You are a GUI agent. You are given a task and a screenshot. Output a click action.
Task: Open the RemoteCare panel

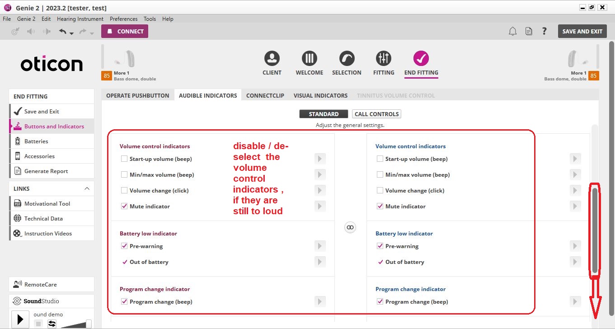click(x=52, y=284)
